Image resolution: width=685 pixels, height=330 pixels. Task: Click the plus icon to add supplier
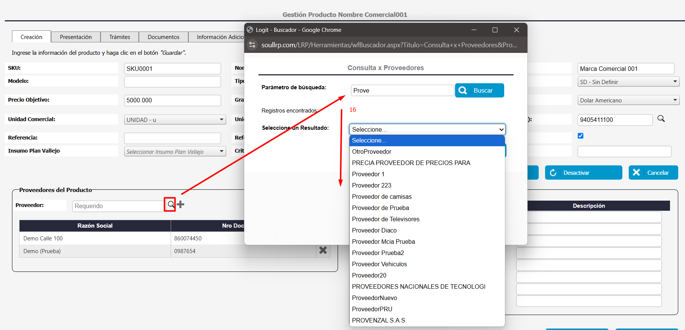pos(181,204)
